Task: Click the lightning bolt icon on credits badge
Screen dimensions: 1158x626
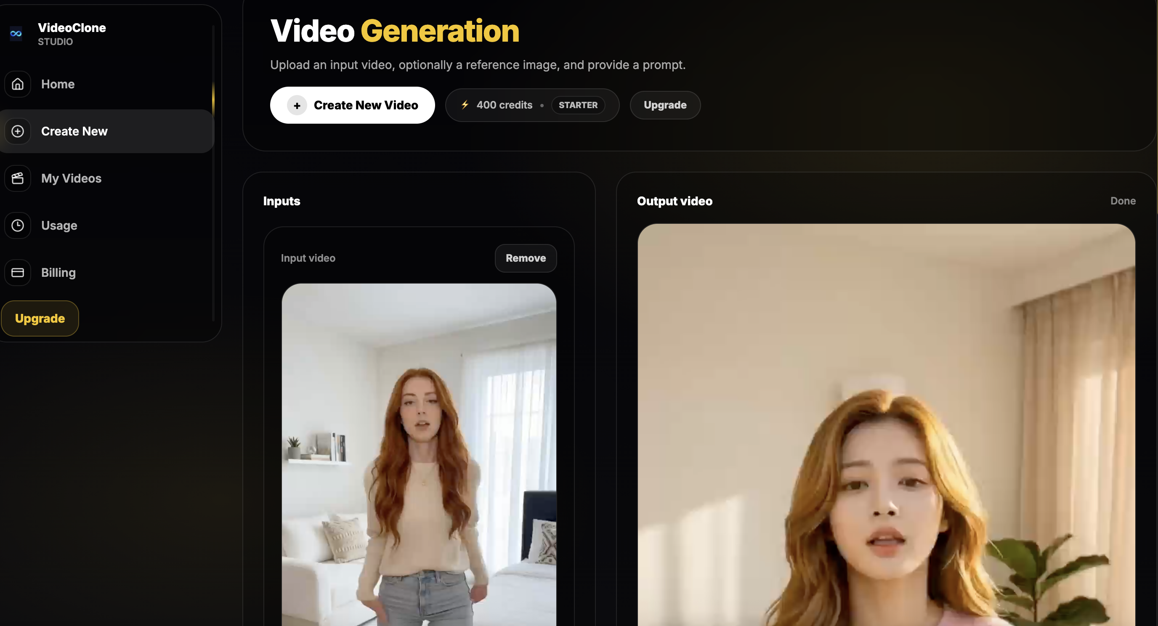Action: (465, 105)
